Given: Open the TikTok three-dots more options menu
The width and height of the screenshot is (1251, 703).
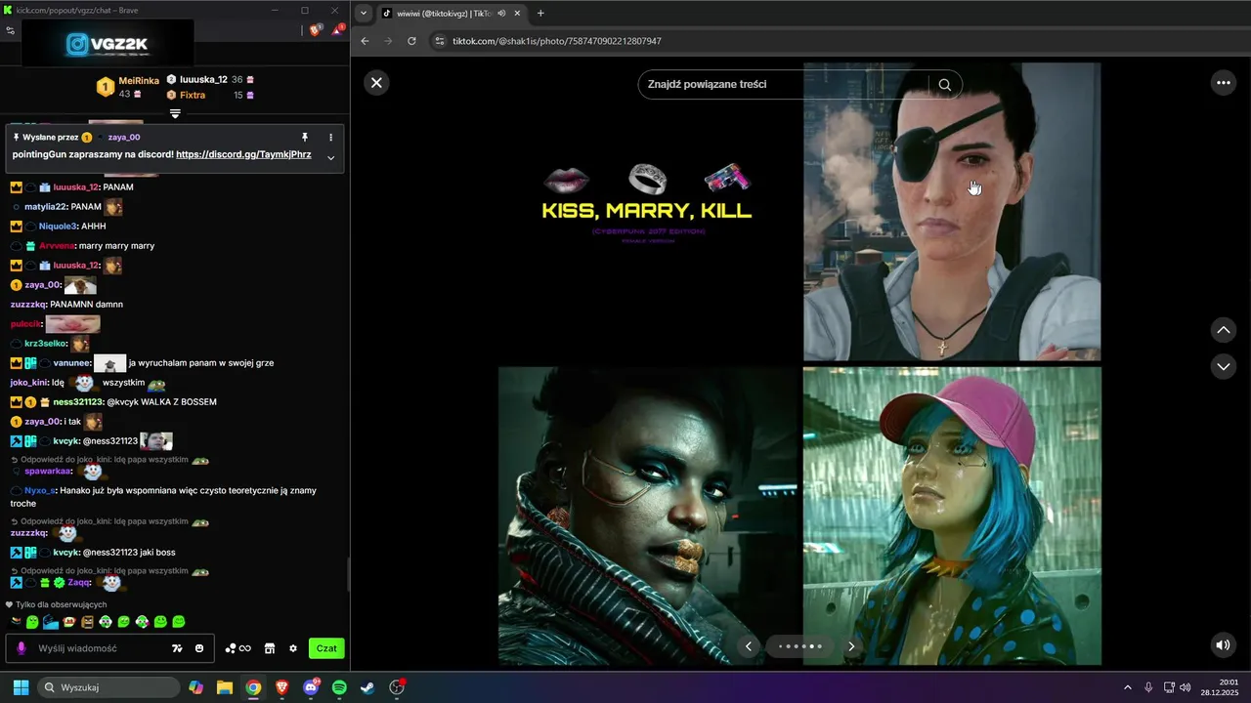Looking at the screenshot, I should tap(1223, 83).
